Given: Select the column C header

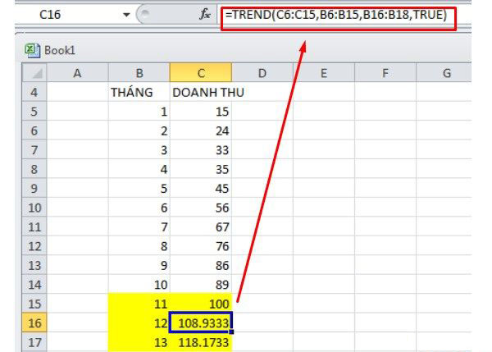Looking at the screenshot, I should click(x=200, y=73).
